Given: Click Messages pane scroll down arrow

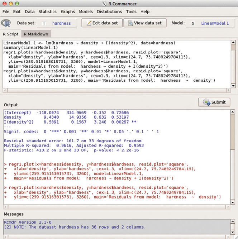Looking at the screenshot, I should [x=233, y=232].
